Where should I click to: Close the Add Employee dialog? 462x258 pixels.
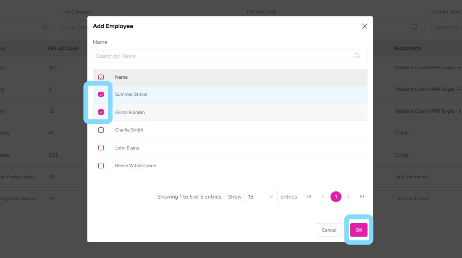coord(365,26)
